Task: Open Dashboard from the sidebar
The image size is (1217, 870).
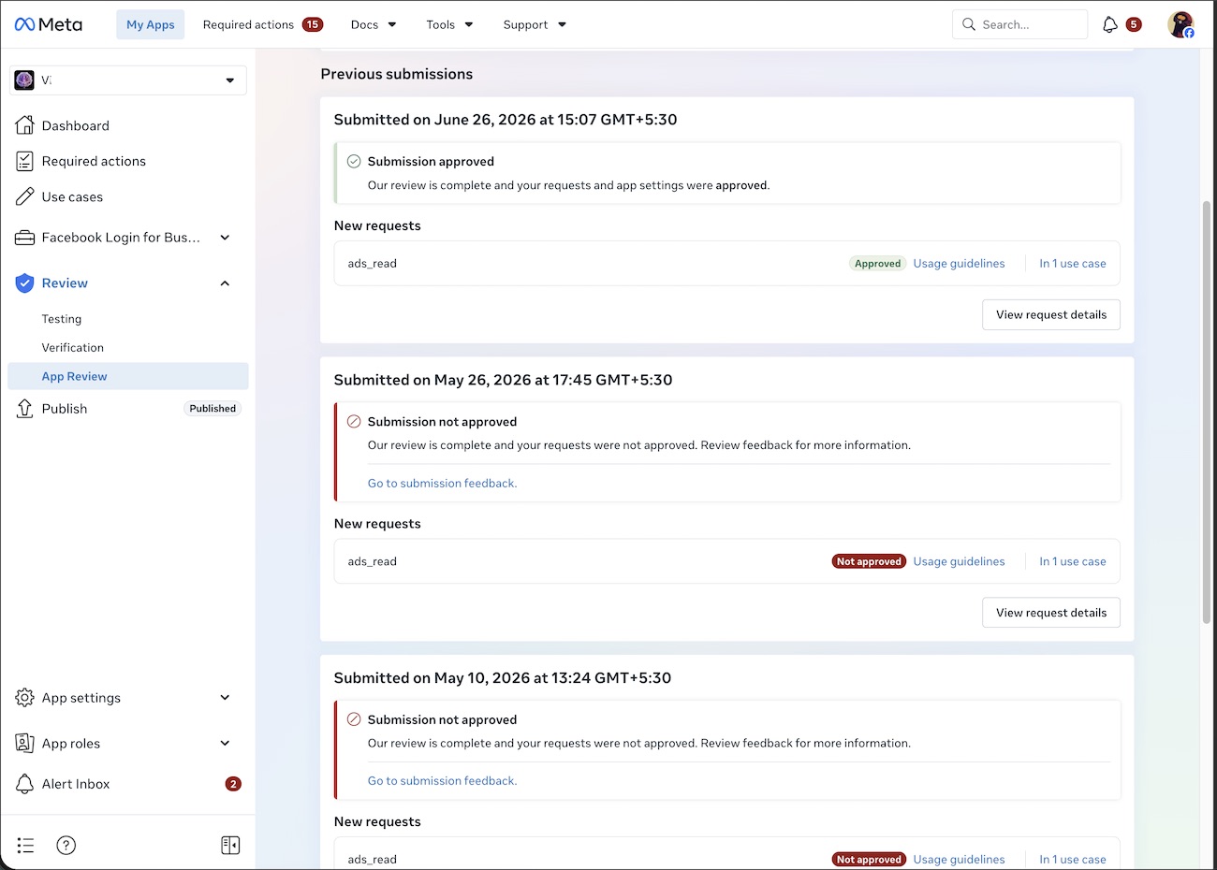Action: [x=76, y=125]
